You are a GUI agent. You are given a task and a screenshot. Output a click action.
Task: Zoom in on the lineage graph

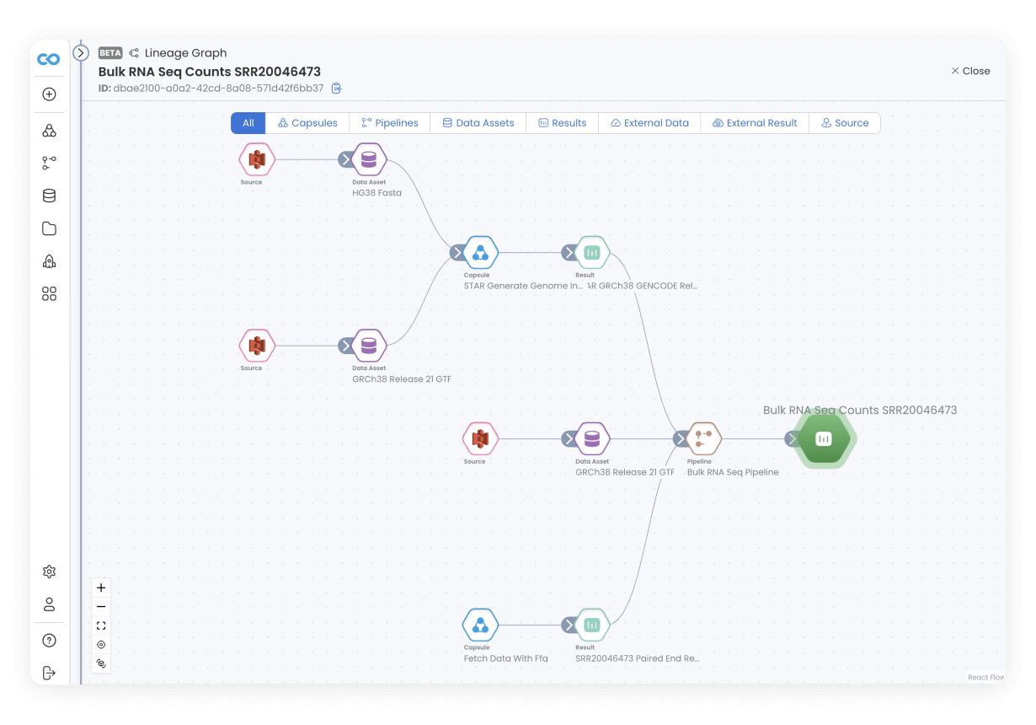(101, 588)
